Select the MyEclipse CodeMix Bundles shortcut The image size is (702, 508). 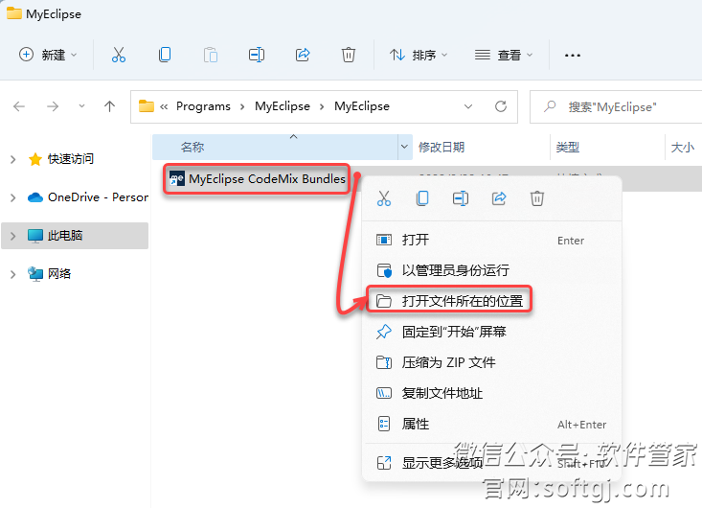coord(257,179)
